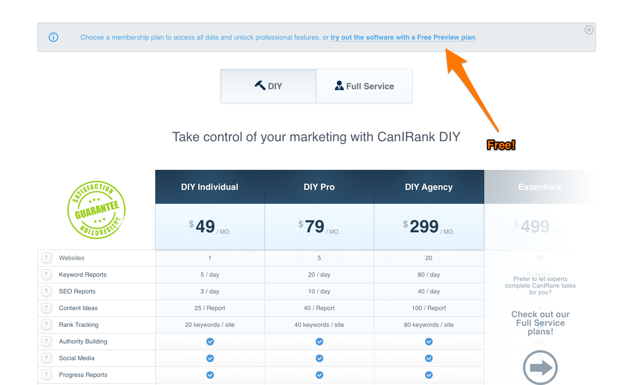Screen dimensions: 639x385
Task: Click the Websites value for DIY Pro
Action: coord(319,258)
